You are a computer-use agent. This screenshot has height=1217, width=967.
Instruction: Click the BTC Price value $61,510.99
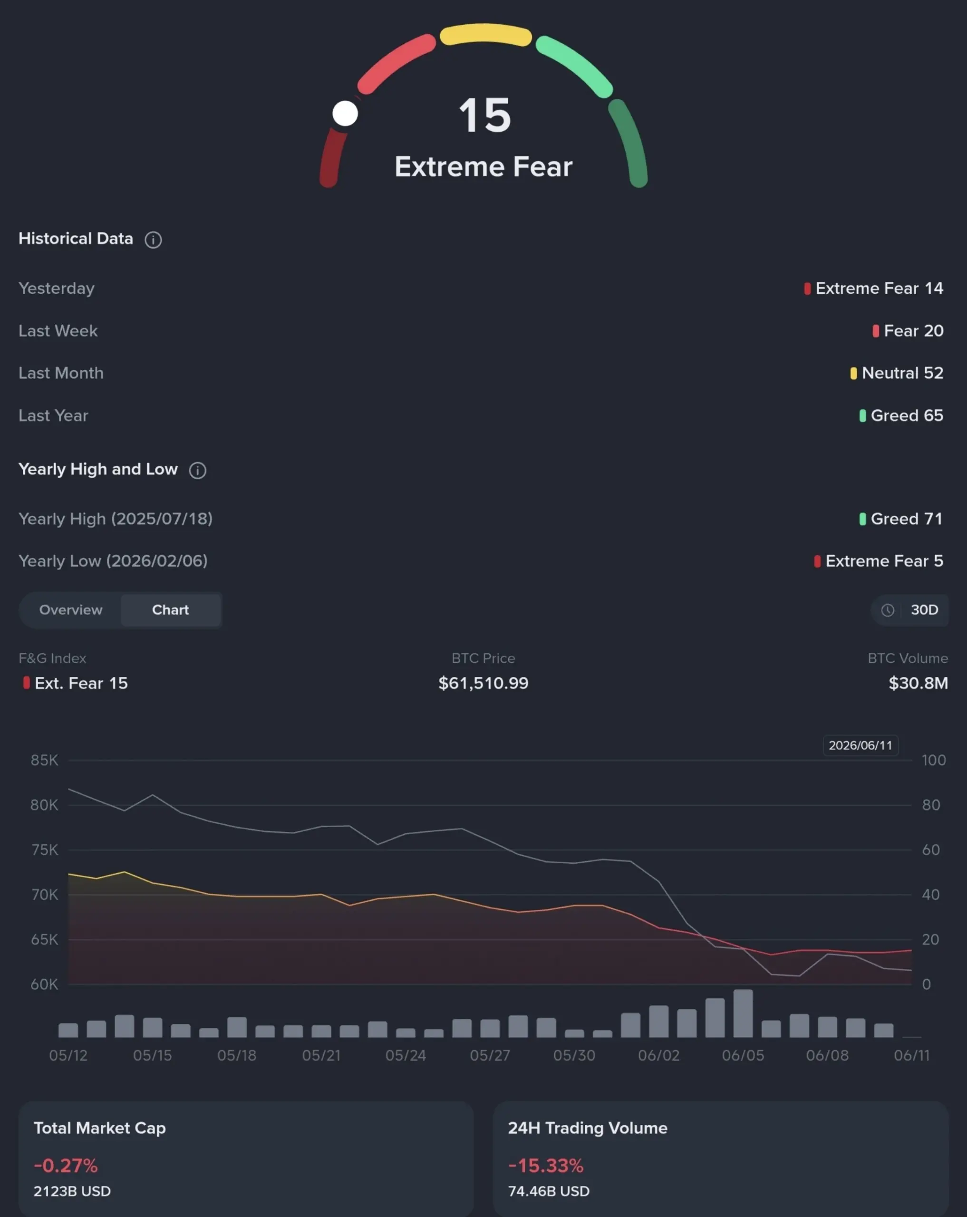(484, 683)
